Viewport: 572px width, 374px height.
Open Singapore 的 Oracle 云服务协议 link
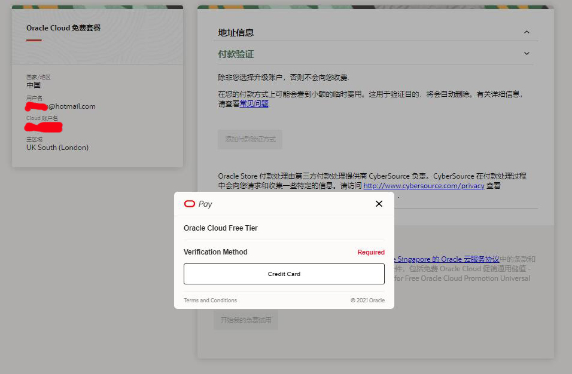click(446, 259)
